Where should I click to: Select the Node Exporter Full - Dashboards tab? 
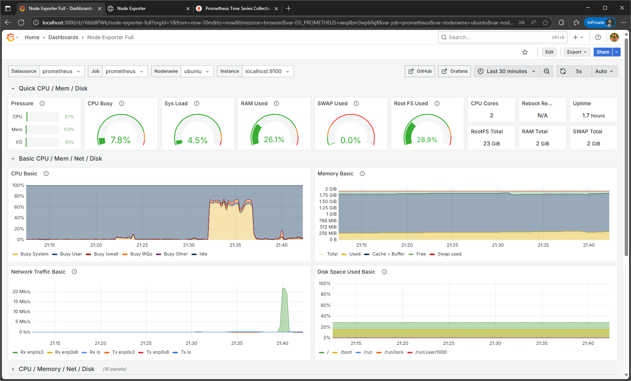pos(60,8)
